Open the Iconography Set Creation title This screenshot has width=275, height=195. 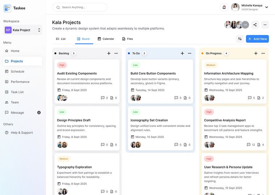pos(149,120)
